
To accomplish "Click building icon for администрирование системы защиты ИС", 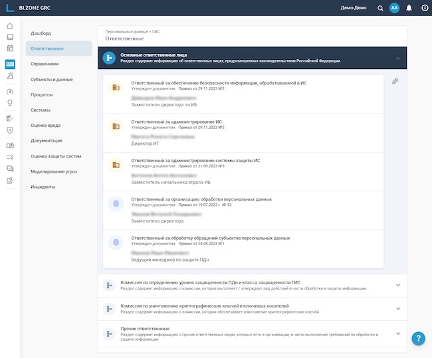I will click(x=116, y=165).
